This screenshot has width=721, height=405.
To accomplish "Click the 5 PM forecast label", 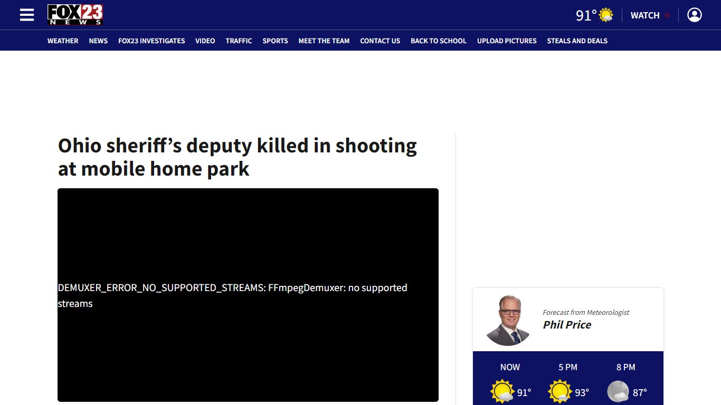I will tap(568, 367).
